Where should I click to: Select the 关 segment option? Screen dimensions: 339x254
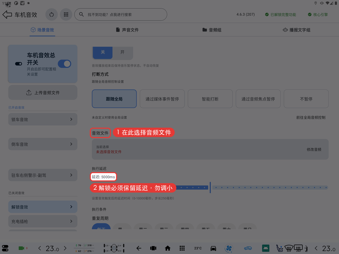(103, 52)
